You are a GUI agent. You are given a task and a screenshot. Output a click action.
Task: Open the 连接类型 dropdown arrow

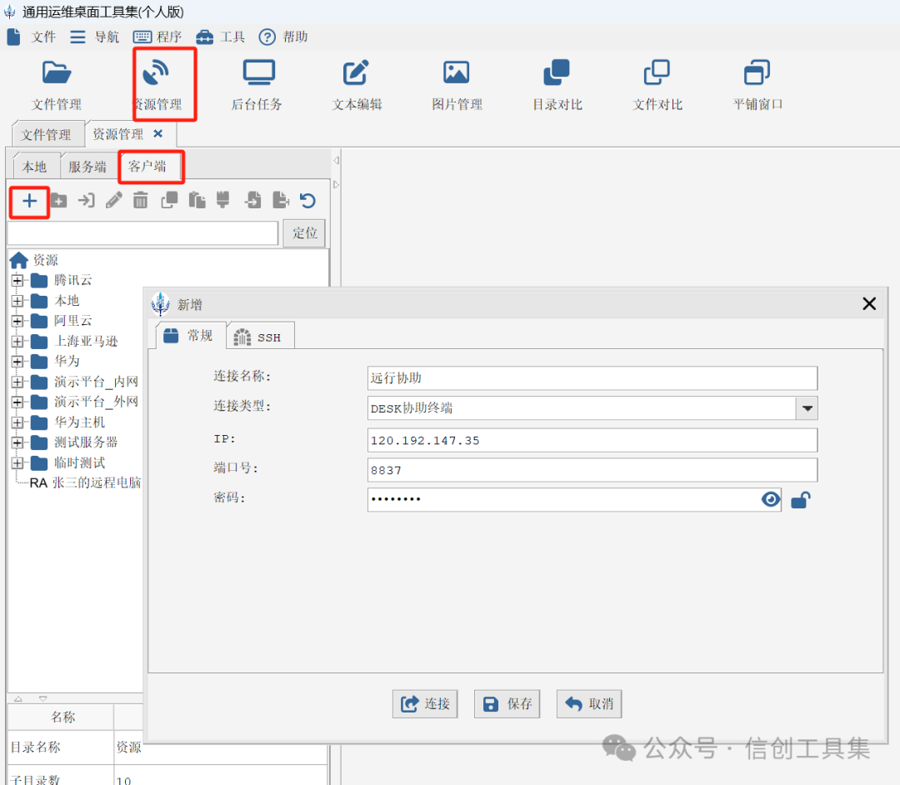click(x=807, y=408)
